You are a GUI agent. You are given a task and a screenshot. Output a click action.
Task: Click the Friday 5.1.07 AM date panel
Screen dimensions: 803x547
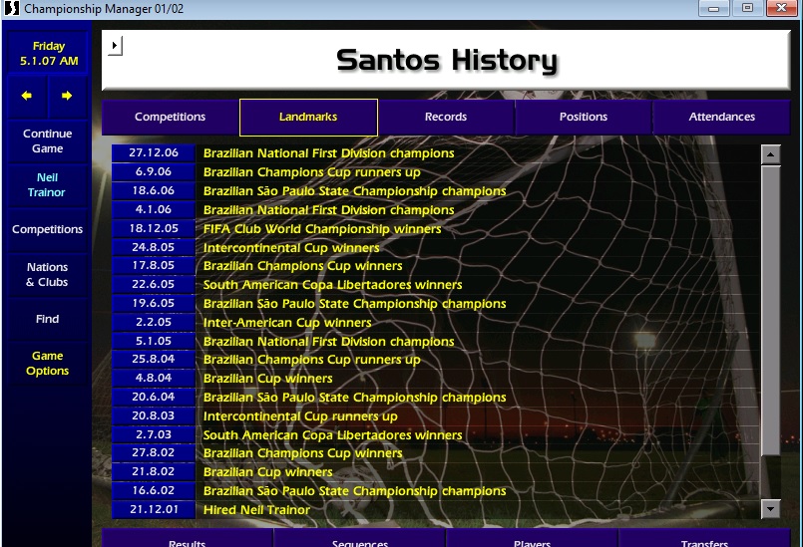tap(48, 53)
